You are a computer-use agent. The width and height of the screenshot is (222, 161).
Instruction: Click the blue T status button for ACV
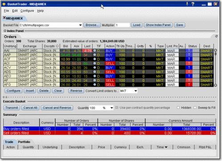(x=189, y=68)
